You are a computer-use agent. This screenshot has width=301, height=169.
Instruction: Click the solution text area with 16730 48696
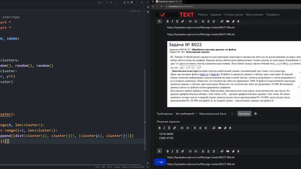pos(229,136)
